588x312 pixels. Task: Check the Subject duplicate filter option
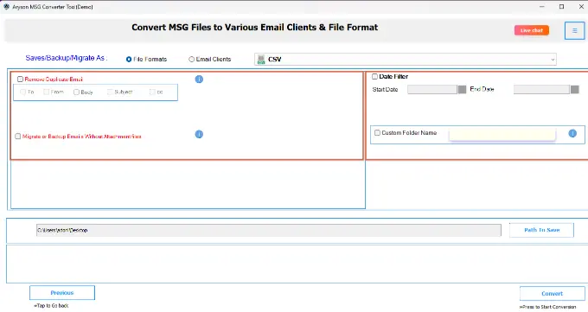(111, 92)
